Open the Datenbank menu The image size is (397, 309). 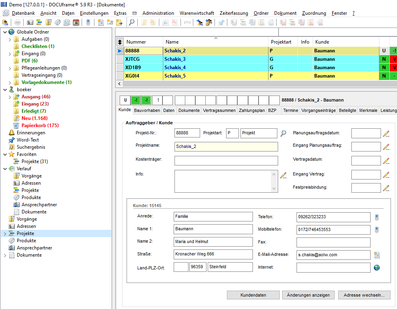(23, 13)
